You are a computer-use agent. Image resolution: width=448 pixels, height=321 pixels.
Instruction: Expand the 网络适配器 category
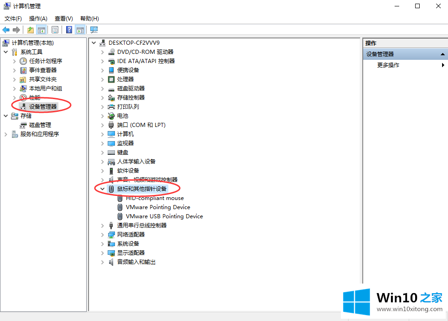click(102, 234)
